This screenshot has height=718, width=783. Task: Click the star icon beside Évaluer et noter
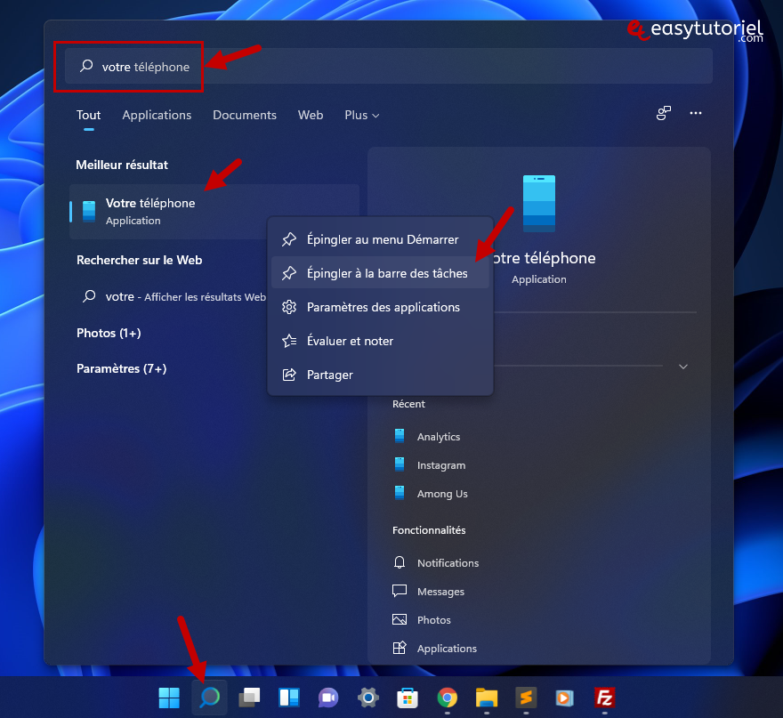pyautogui.click(x=289, y=341)
